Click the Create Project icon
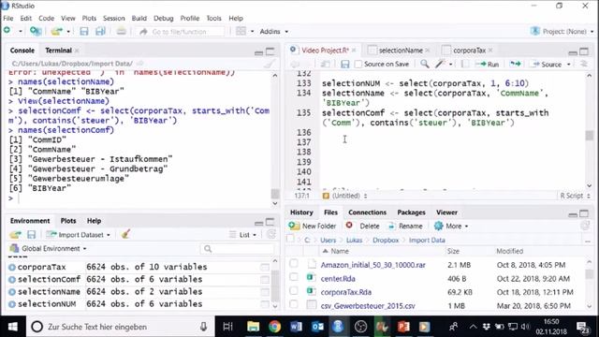The height and width of the screenshot is (337, 599). (x=36, y=31)
